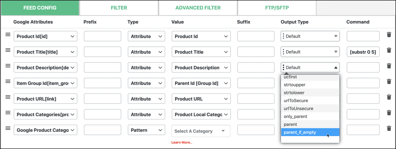Click the drag handle beside Item Group Id
This screenshot has height=149, width=396.
pos(8,81)
